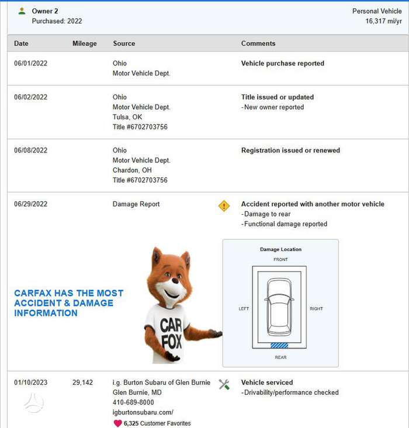Click the RIGHT label in diagram
Viewport: 409px width, 428px height.
click(316, 309)
